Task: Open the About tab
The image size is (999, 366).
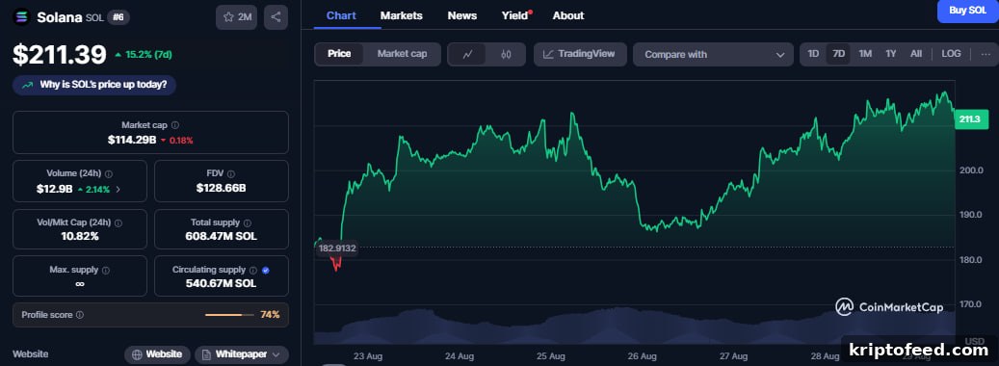Action: pyautogui.click(x=568, y=15)
